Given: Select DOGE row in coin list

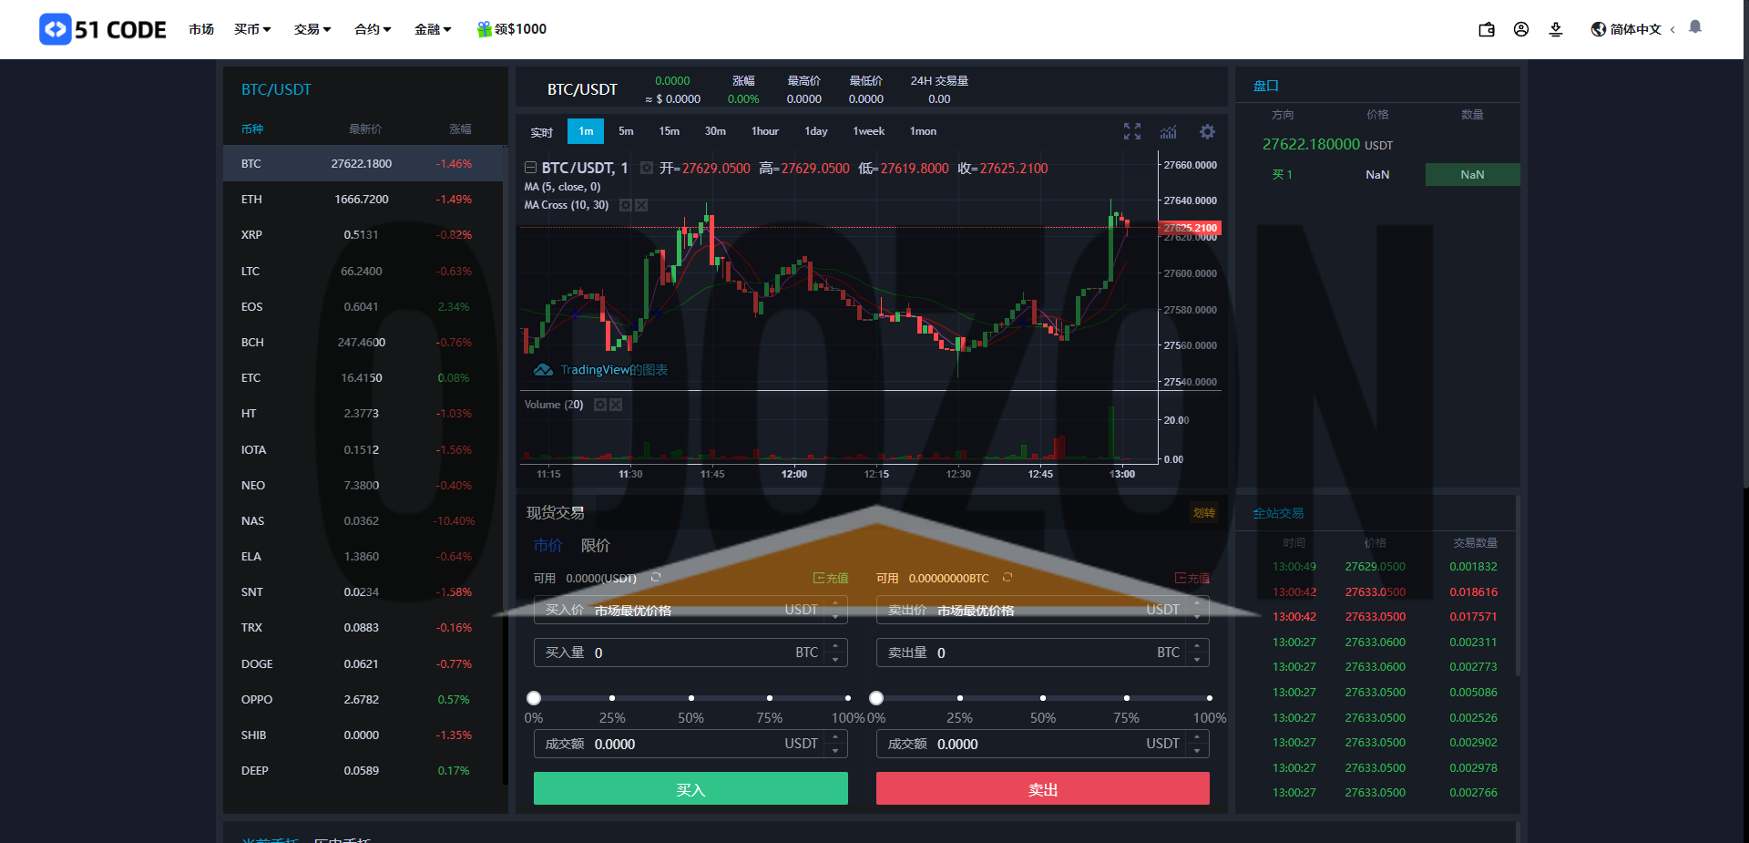Looking at the screenshot, I should [363, 663].
